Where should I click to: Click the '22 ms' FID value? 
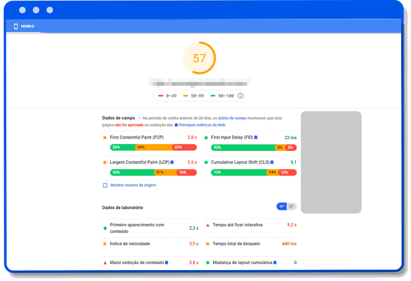point(290,138)
